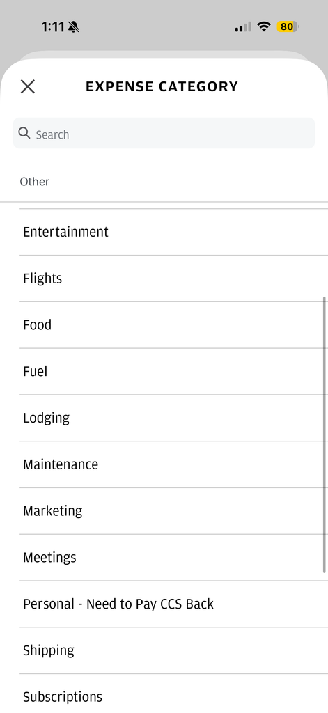Pick the Subscriptions category

174,694
